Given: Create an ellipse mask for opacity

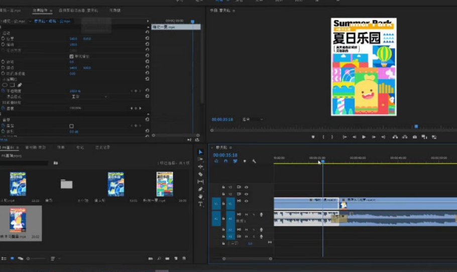Looking at the screenshot, I should point(5,85).
